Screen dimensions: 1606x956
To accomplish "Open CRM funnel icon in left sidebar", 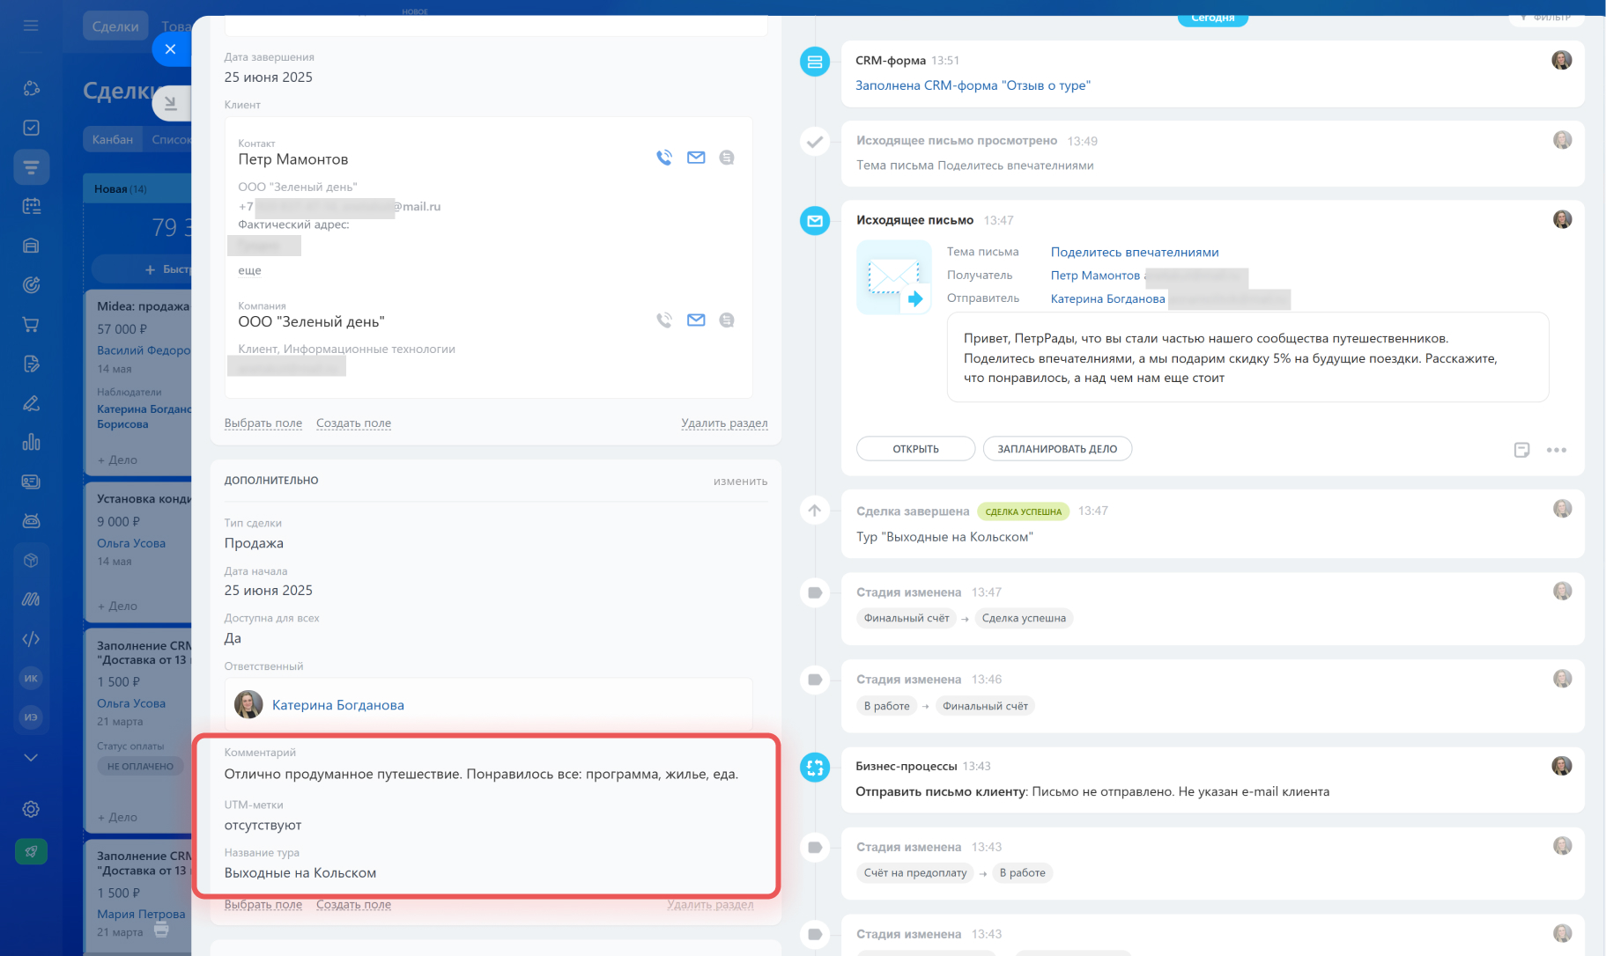I will [31, 167].
